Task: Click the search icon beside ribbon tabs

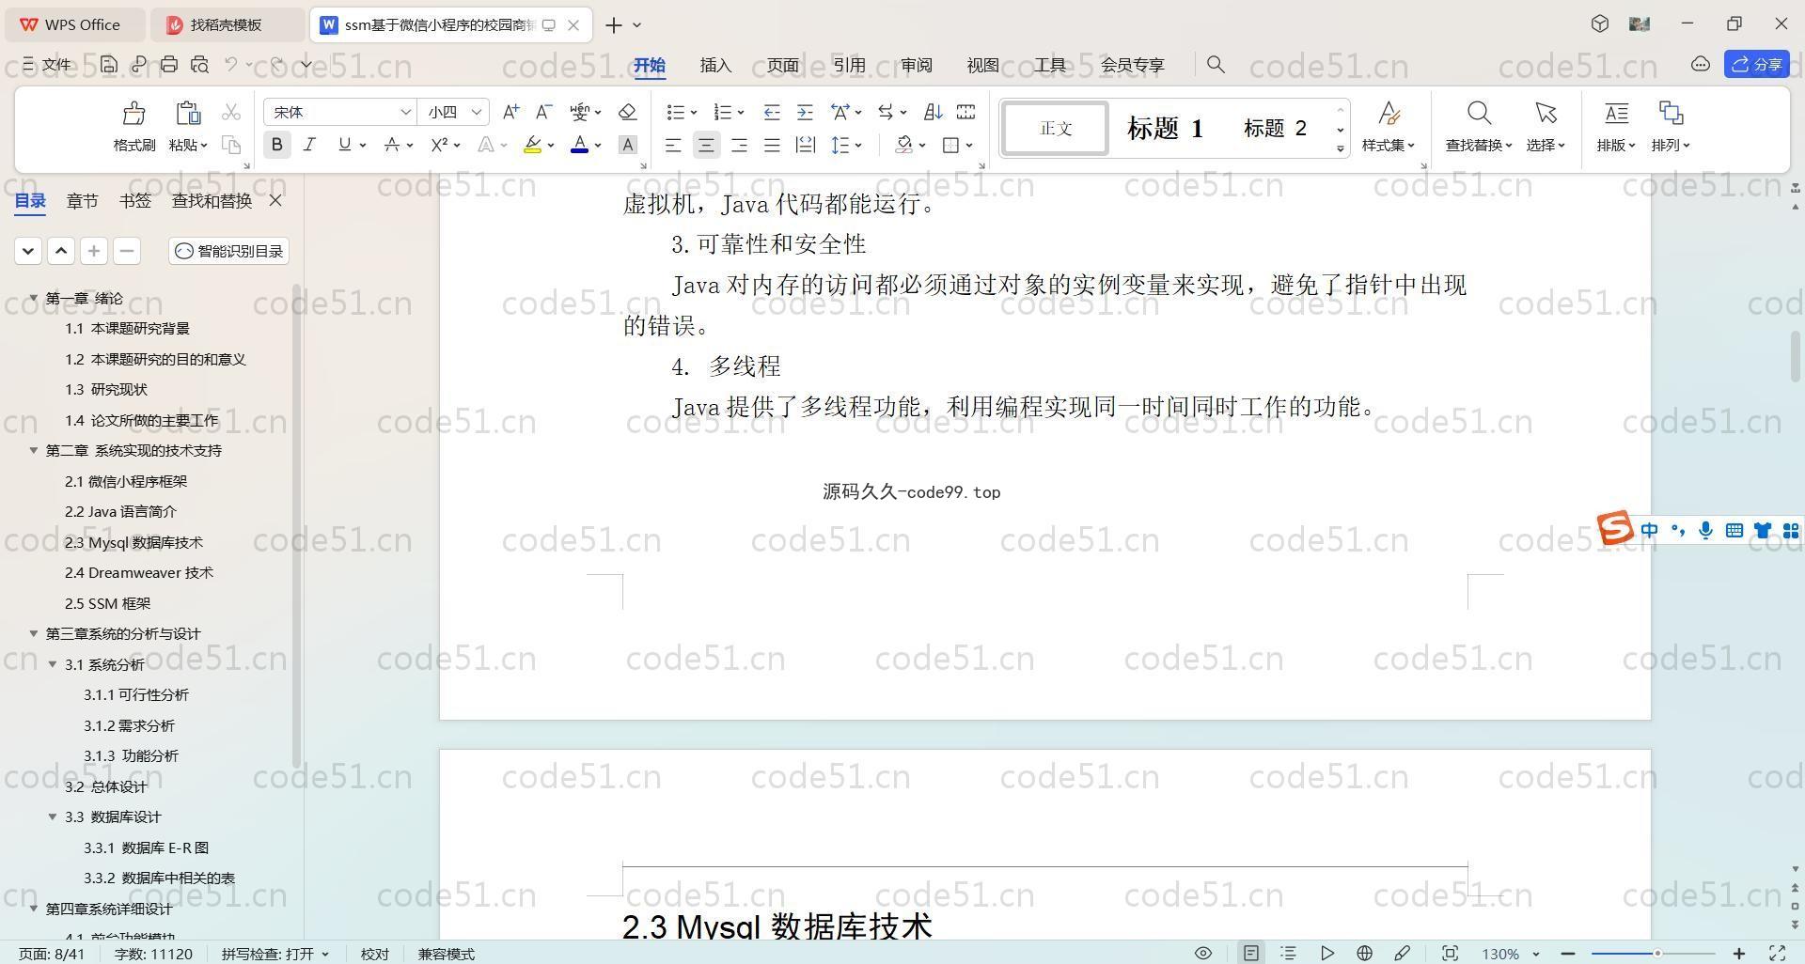Action: [1216, 64]
